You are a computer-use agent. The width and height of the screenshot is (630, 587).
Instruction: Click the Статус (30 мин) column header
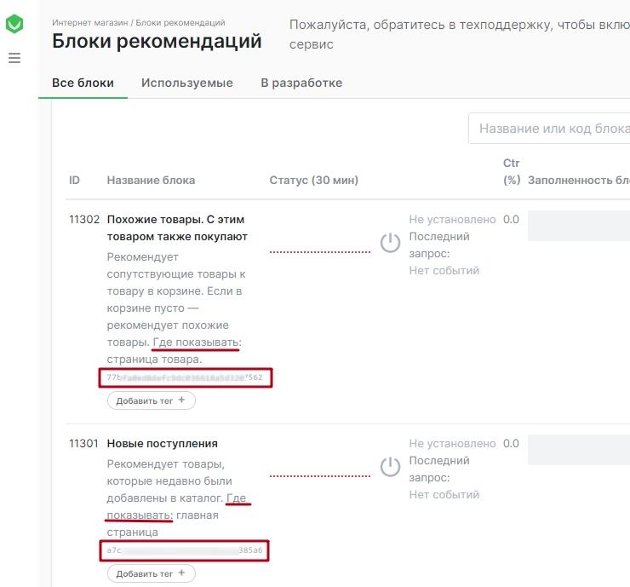click(x=313, y=180)
